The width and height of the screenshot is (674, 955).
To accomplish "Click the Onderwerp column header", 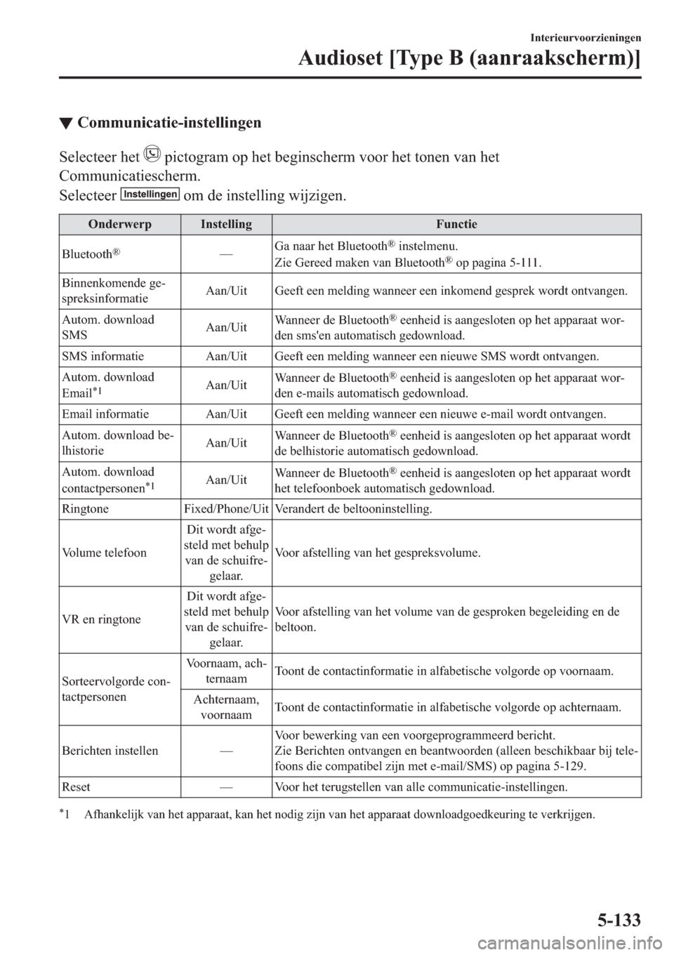I will pos(120,224).
